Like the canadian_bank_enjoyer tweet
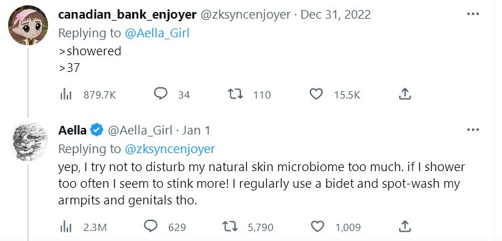The height and width of the screenshot is (241, 502). 316,95
